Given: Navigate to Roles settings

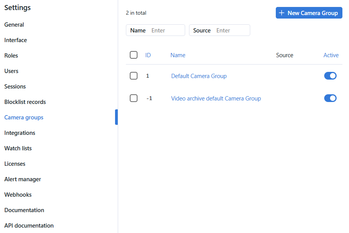Looking at the screenshot, I should coord(11,56).
